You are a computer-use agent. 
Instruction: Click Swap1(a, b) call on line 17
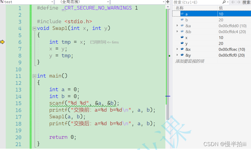pyautogui.click(x=67, y=117)
